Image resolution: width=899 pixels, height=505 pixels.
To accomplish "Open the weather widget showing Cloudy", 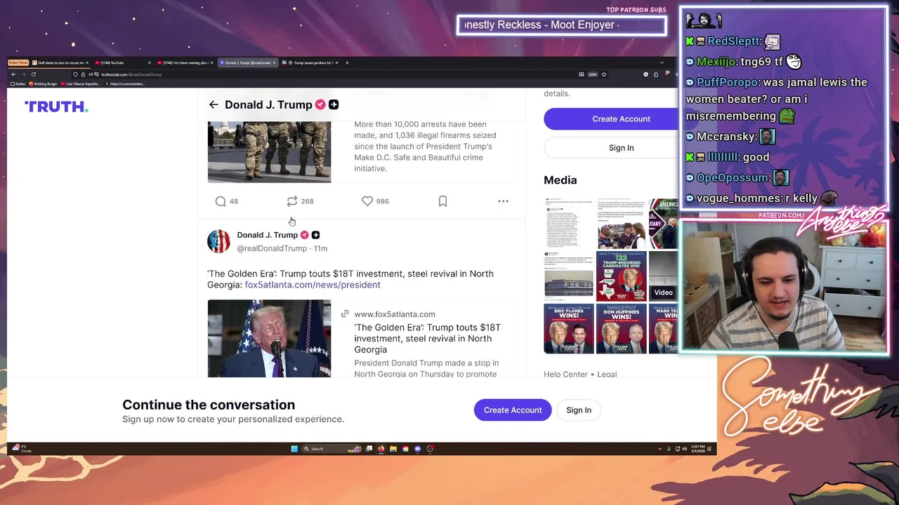I will pos(22,449).
